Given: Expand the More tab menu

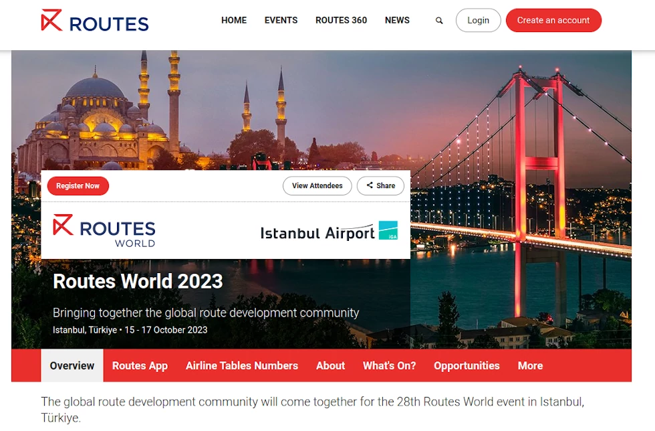Looking at the screenshot, I should click(x=530, y=365).
